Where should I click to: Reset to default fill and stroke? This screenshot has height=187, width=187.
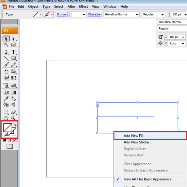pos(5,134)
